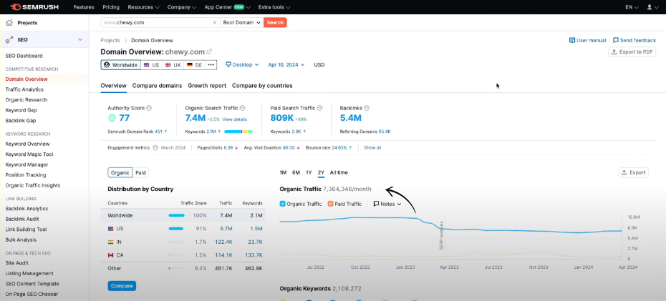The width and height of the screenshot is (666, 301).
Task: Open Features menu item
Action: tap(84, 7)
